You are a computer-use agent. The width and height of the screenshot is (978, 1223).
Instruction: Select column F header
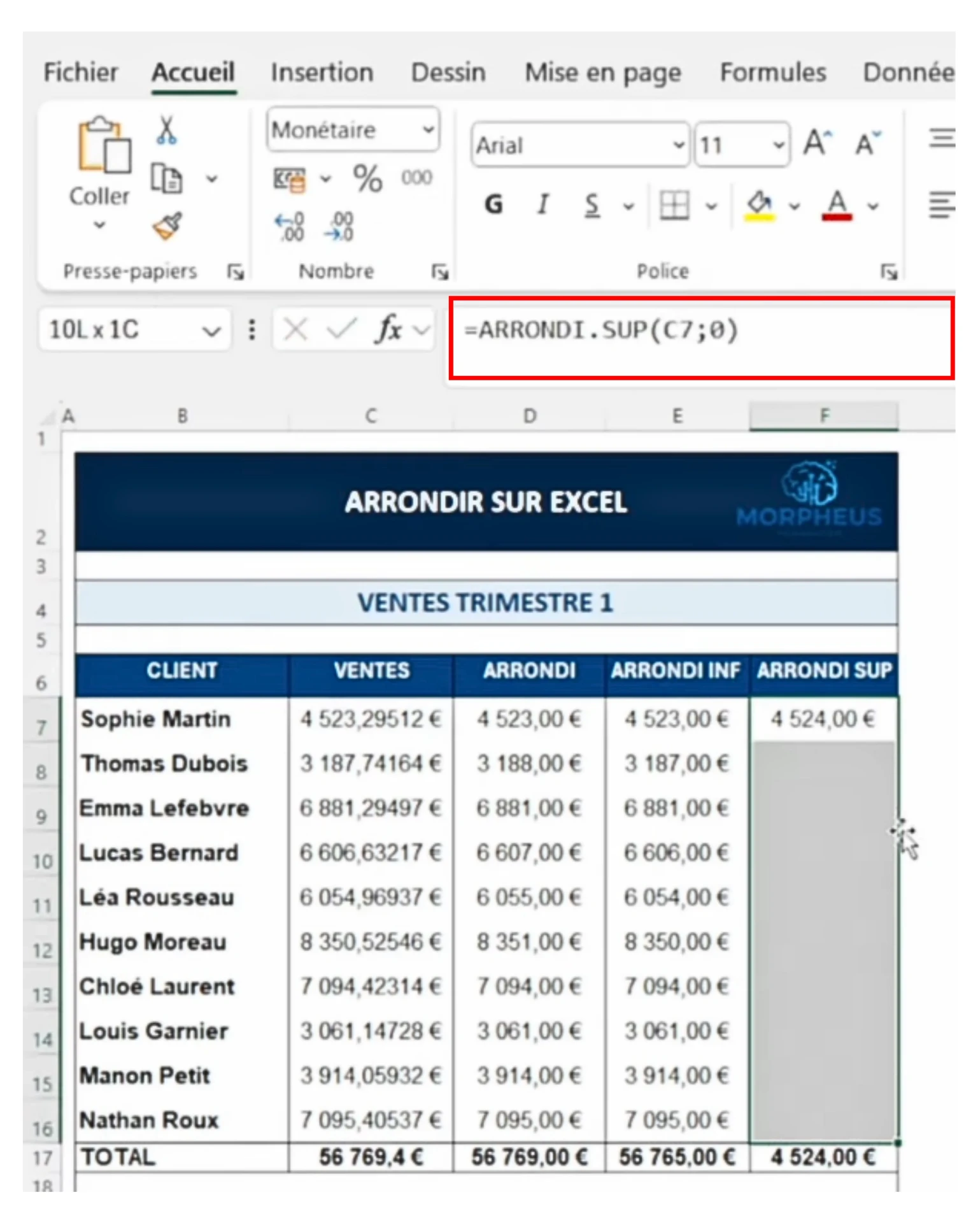pyautogui.click(x=824, y=417)
